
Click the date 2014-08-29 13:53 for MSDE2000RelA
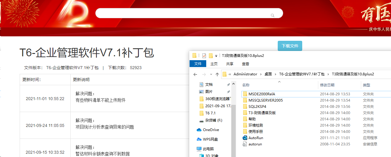[x=335, y=94]
